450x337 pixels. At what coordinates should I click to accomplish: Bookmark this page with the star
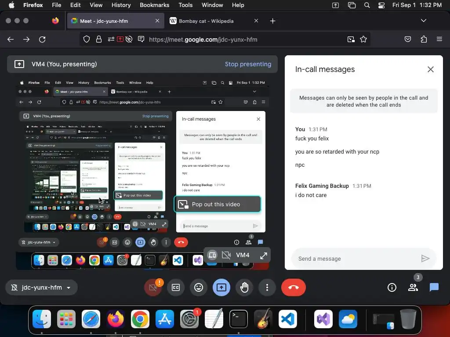363,39
